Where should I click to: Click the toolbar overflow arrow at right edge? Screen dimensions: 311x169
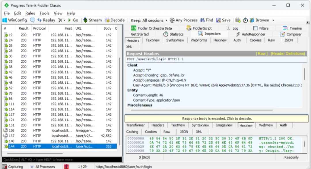[x=308, y=22]
